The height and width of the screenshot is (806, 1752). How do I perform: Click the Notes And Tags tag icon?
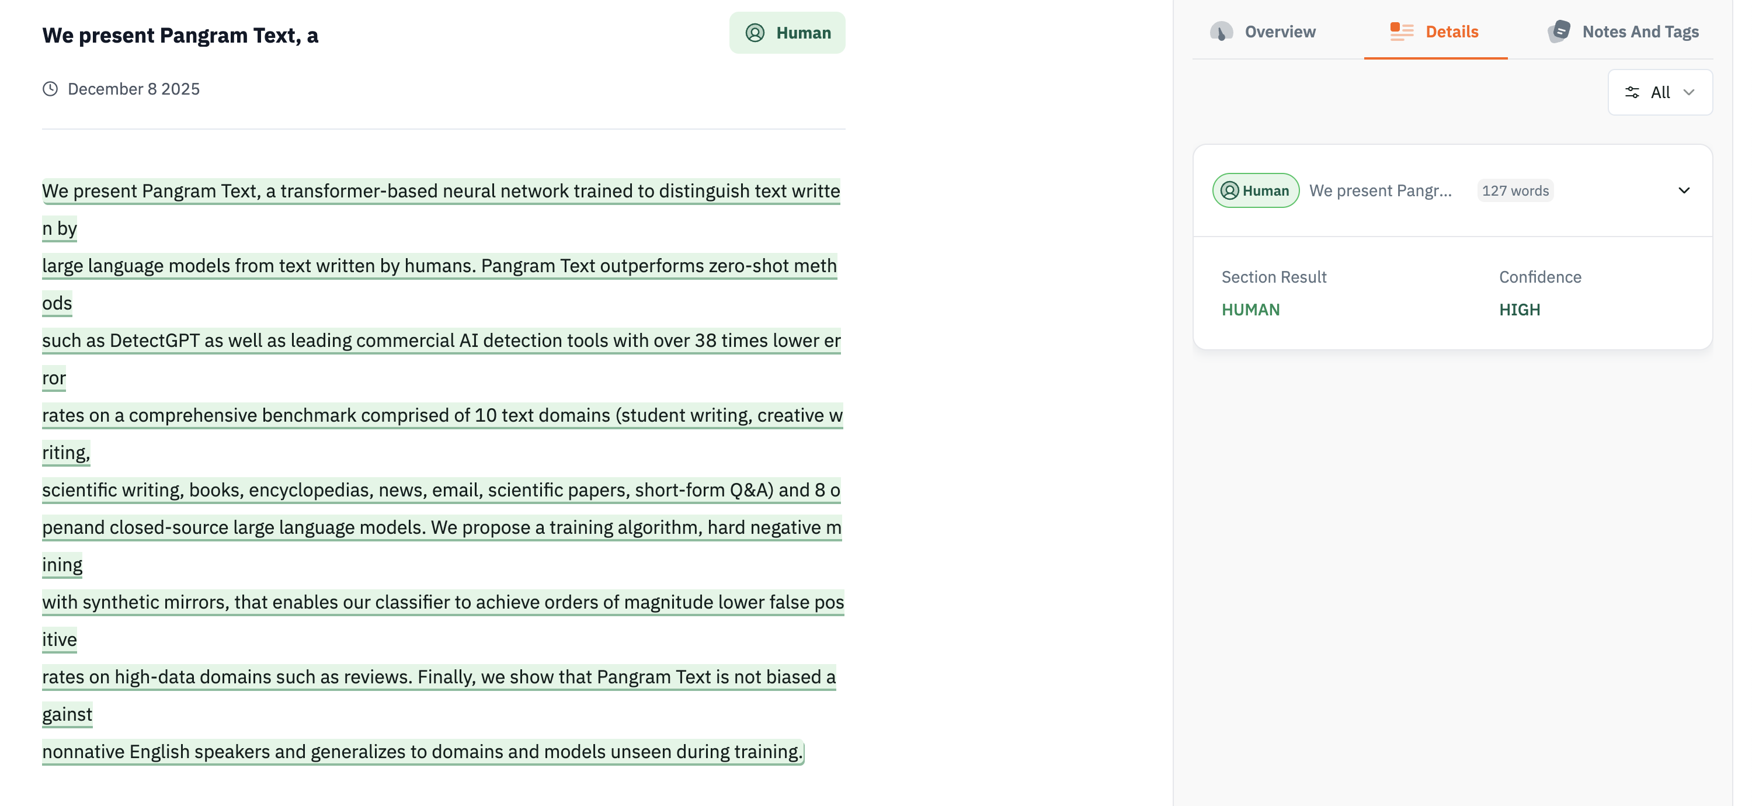pos(1559,32)
